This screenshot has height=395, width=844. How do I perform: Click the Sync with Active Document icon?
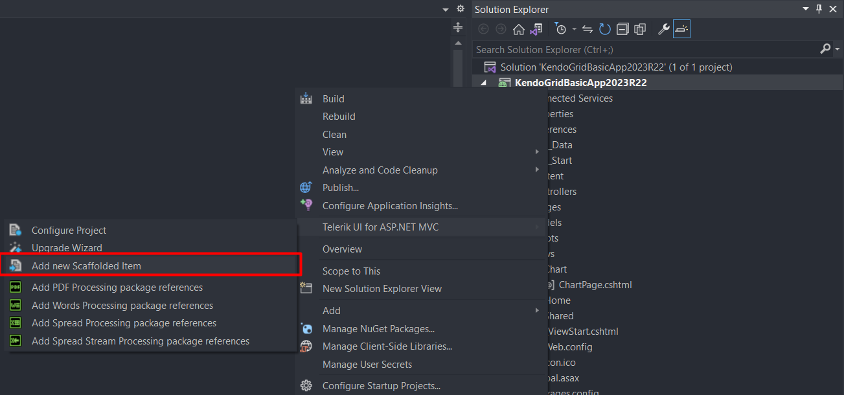[x=587, y=28]
